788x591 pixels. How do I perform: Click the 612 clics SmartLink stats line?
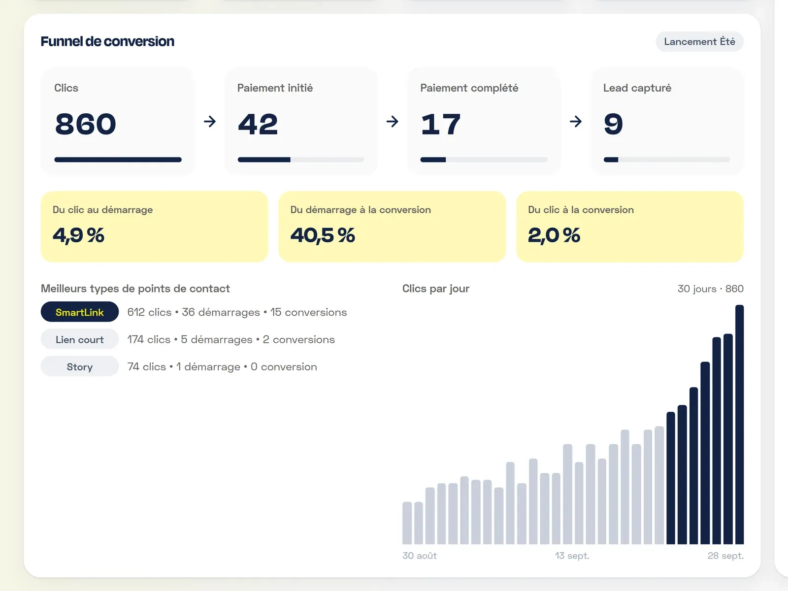pos(237,312)
